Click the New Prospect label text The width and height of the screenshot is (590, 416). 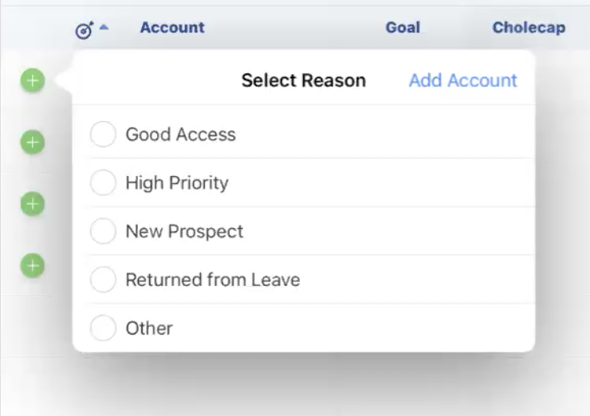pos(184,232)
